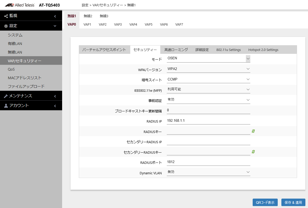Select the VAP7 tab
Image resolution: width=308 pixels, height=208 pixels.
point(179,24)
